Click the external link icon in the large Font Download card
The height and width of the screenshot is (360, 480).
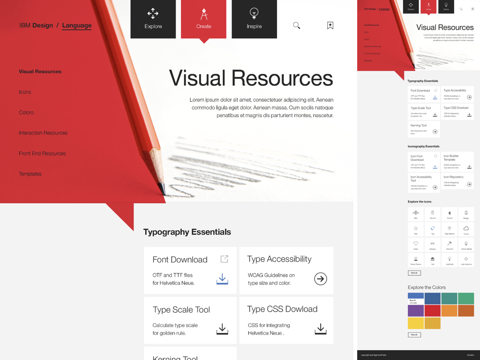[x=225, y=259]
